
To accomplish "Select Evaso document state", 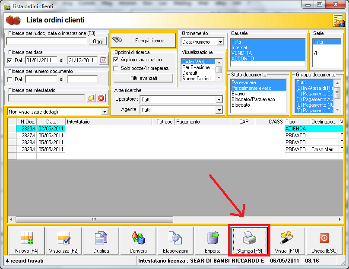I will [x=258, y=94].
